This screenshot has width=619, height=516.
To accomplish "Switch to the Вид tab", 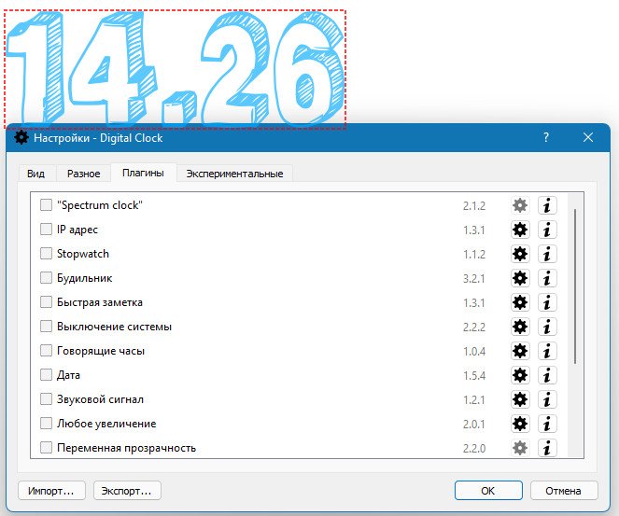I will coord(35,174).
